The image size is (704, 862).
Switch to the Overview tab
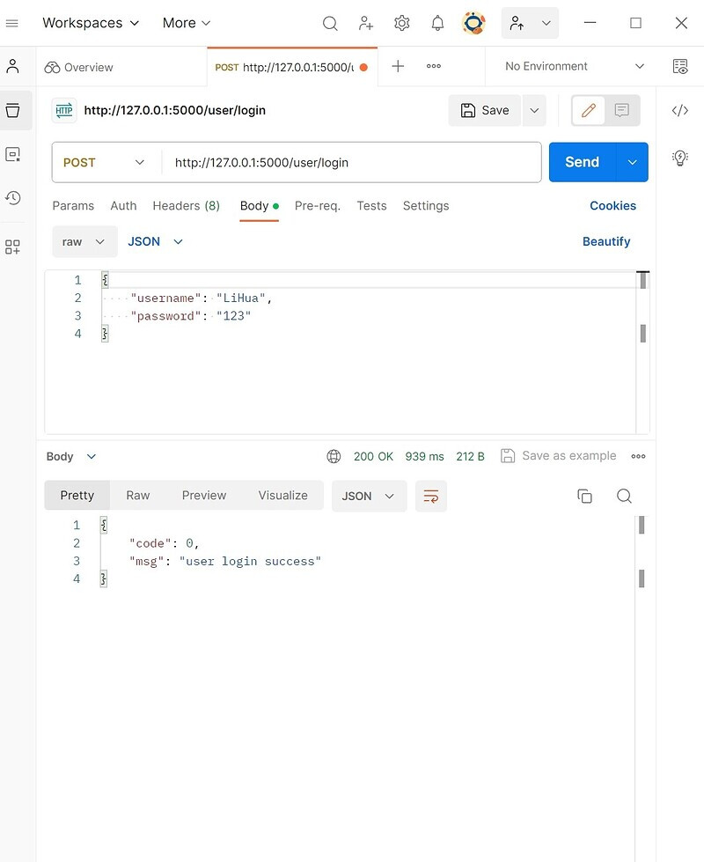click(78, 67)
